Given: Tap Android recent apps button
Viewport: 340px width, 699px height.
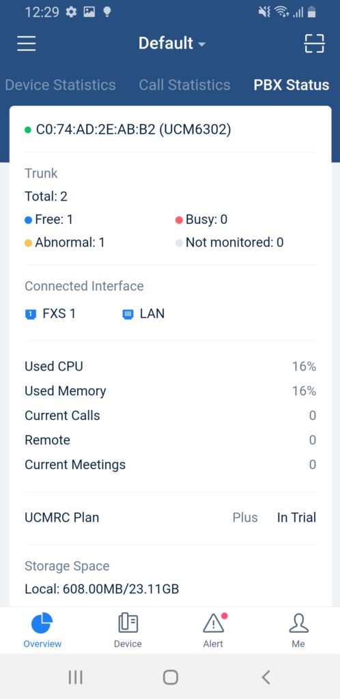Looking at the screenshot, I should click(x=75, y=677).
